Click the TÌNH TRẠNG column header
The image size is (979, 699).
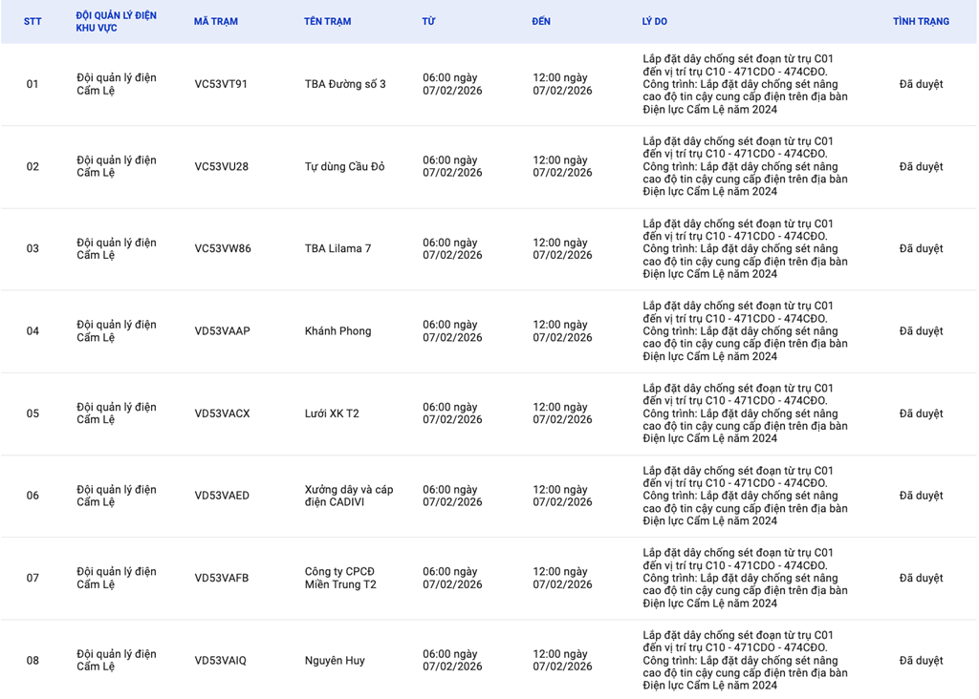[921, 21]
